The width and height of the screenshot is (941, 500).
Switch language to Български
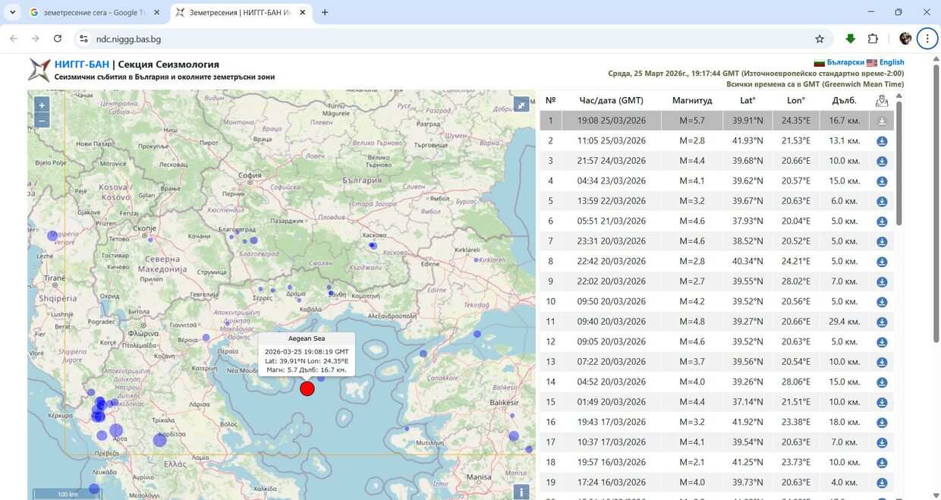845,62
